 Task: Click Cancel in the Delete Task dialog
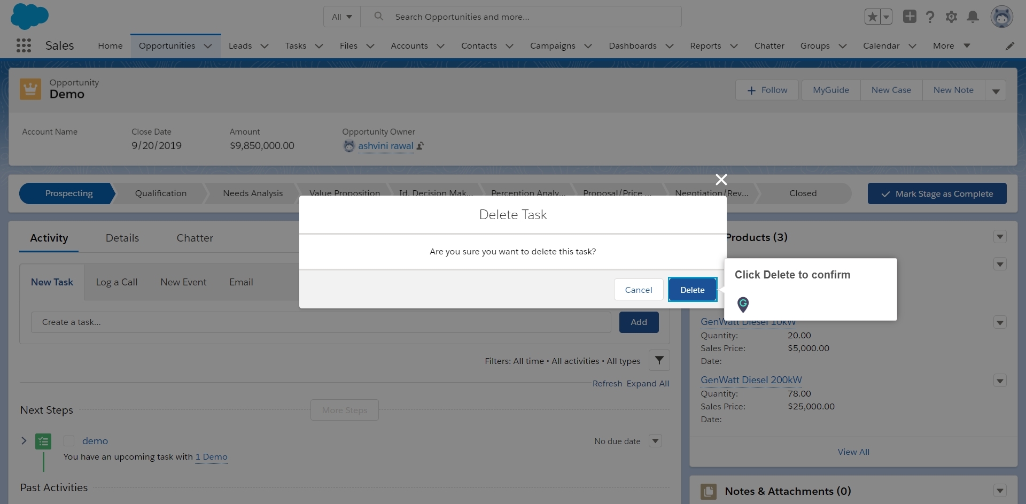(x=638, y=290)
